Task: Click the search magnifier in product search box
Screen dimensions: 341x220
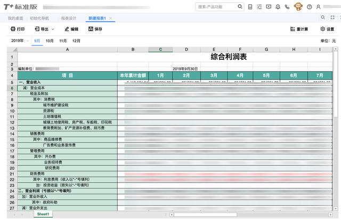Action: pyautogui.click(x=240, y=6)
